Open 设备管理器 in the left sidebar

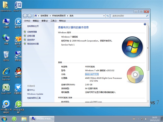coord(32,32)
